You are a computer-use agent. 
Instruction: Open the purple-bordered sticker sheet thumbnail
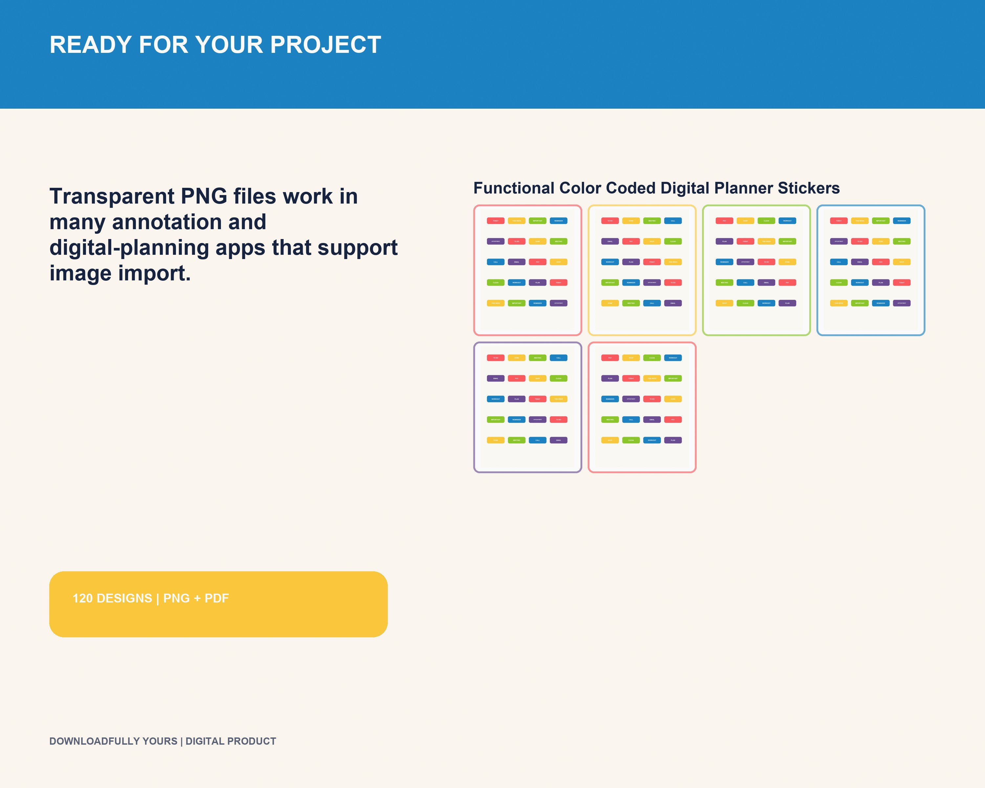528,407
